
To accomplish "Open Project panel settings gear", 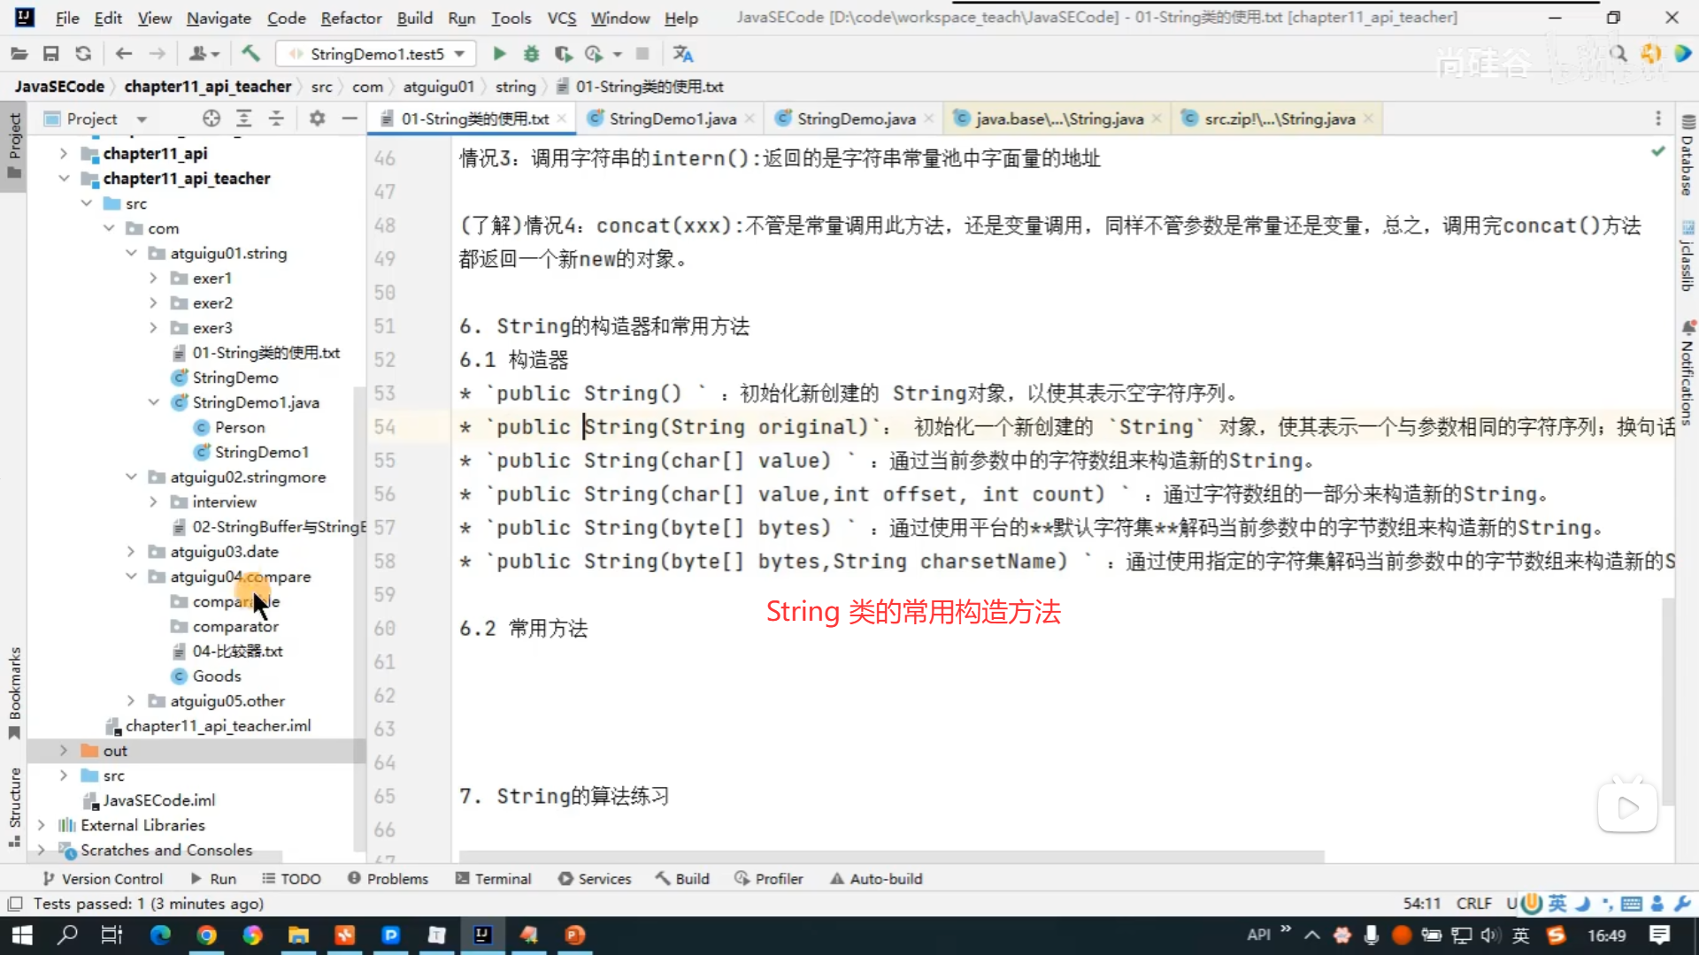I will (317, 118).
